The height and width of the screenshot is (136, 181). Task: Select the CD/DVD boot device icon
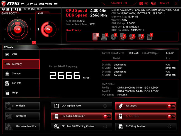coord(114,37)
